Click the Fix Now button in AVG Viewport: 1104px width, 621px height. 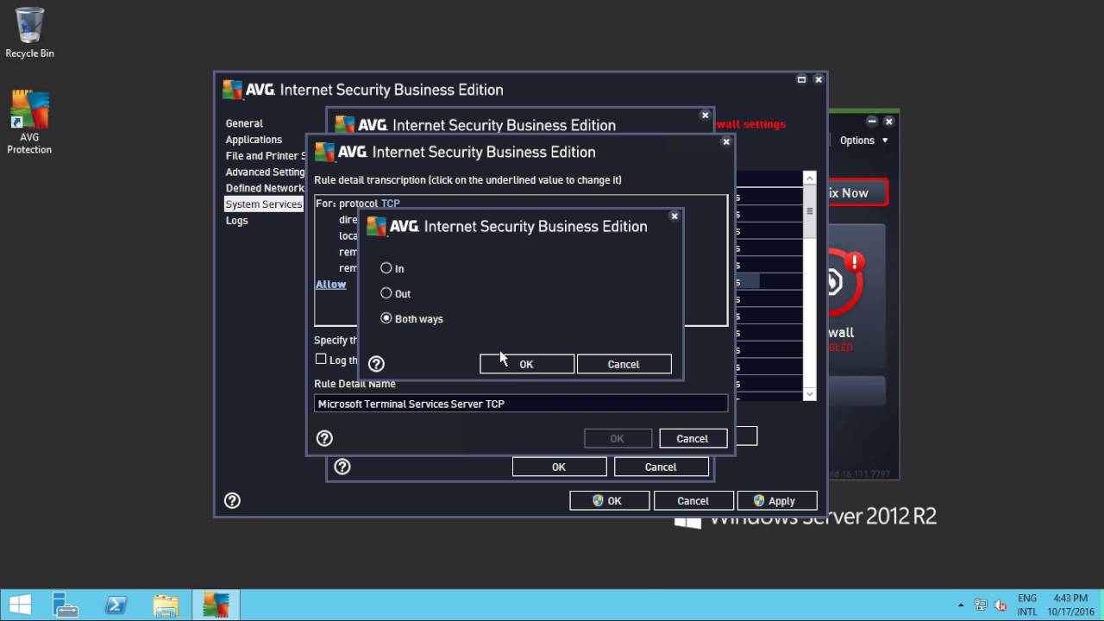click(858, 192)
